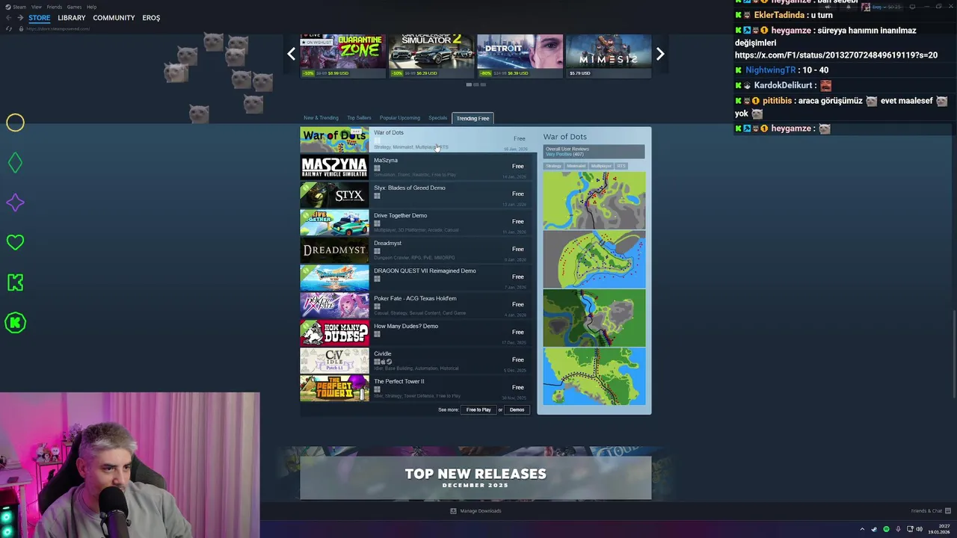The width and height of the screenshot is (957, 538).
Task: Open Friends & Chat icon
Action: click(947, 511)
